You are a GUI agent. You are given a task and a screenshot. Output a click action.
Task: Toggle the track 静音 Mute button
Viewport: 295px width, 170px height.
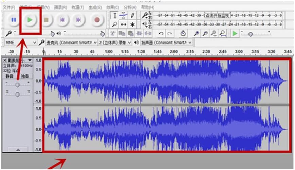pos(10,76)
